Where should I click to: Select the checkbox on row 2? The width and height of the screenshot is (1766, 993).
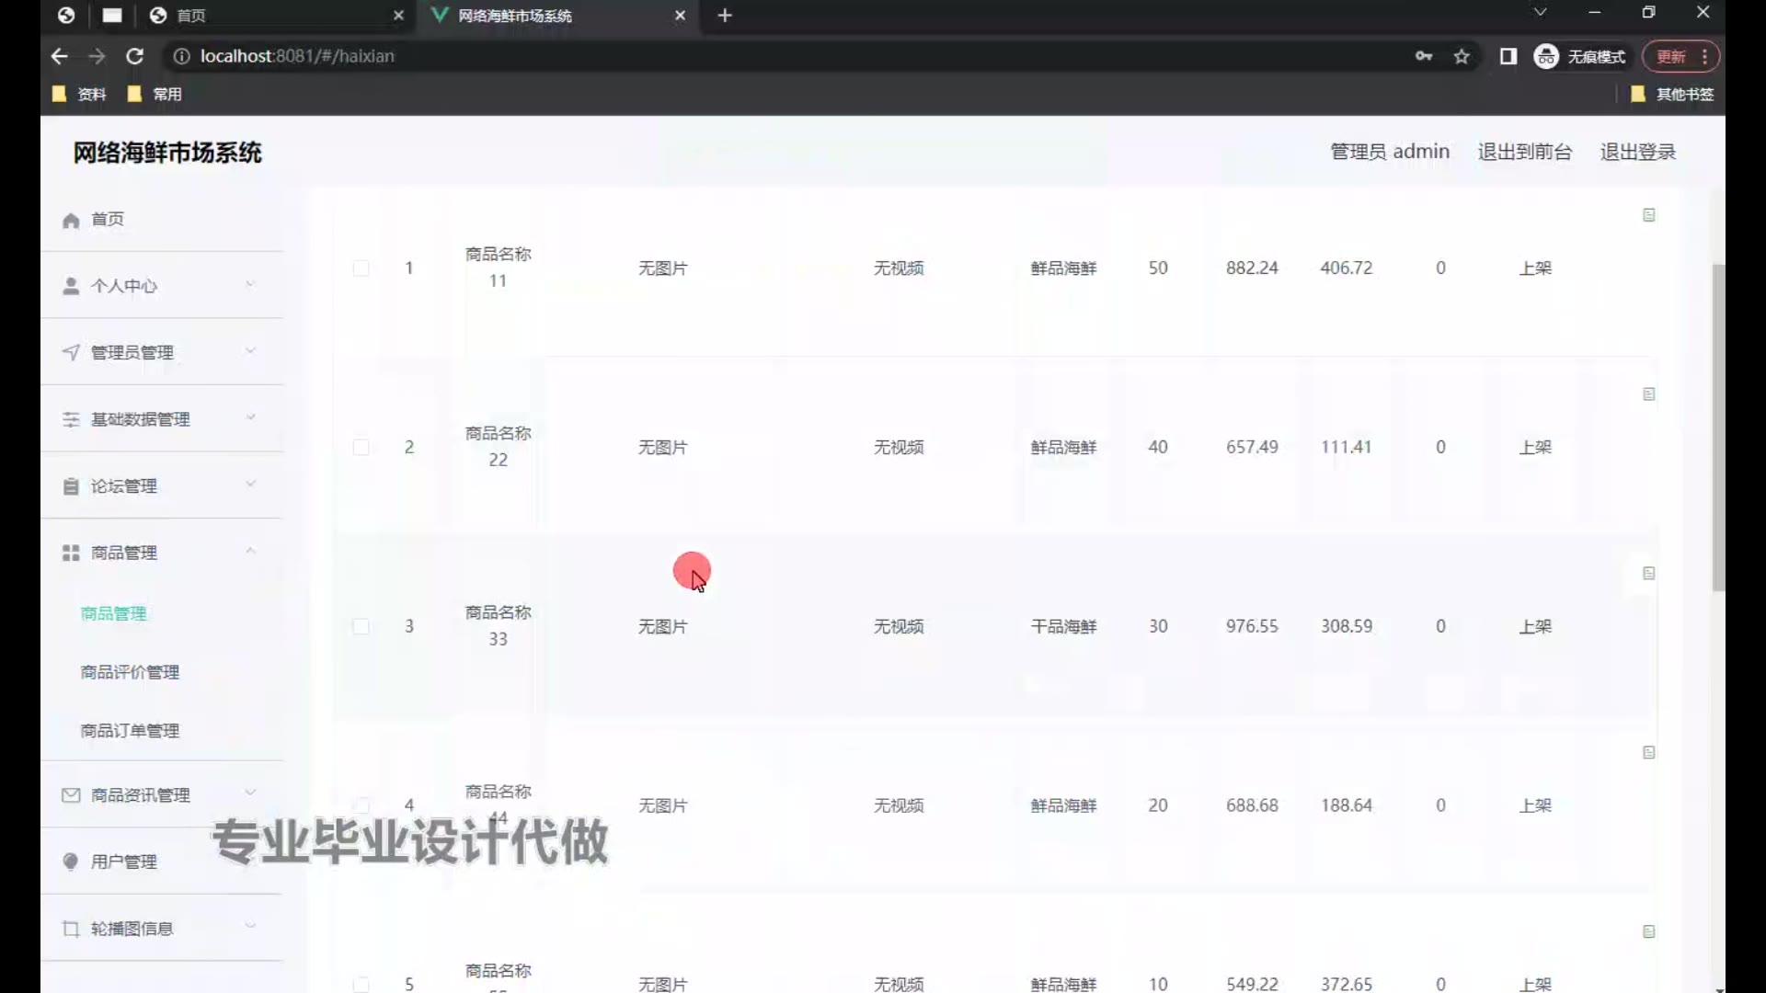coord(361,448)
